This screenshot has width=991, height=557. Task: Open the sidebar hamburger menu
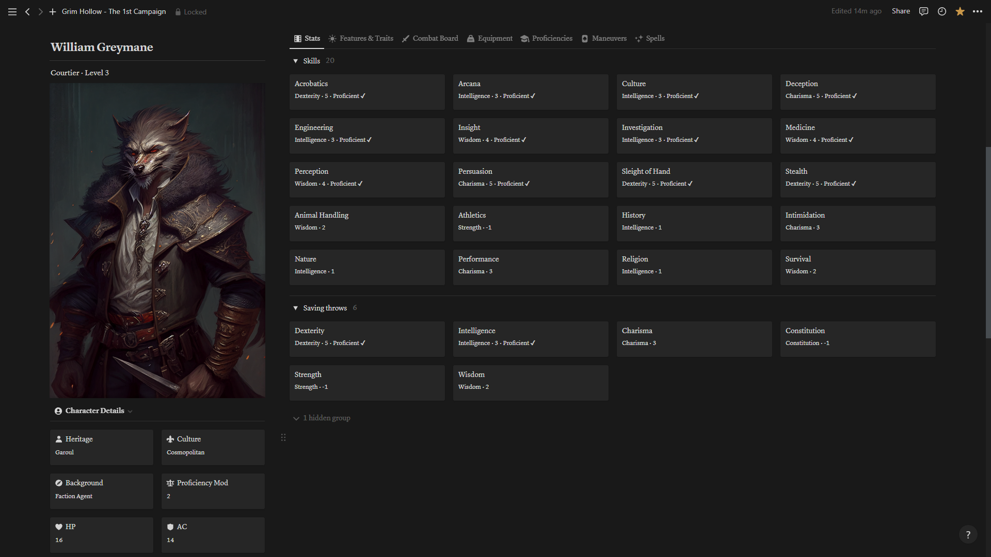click(x=12, y=11)
